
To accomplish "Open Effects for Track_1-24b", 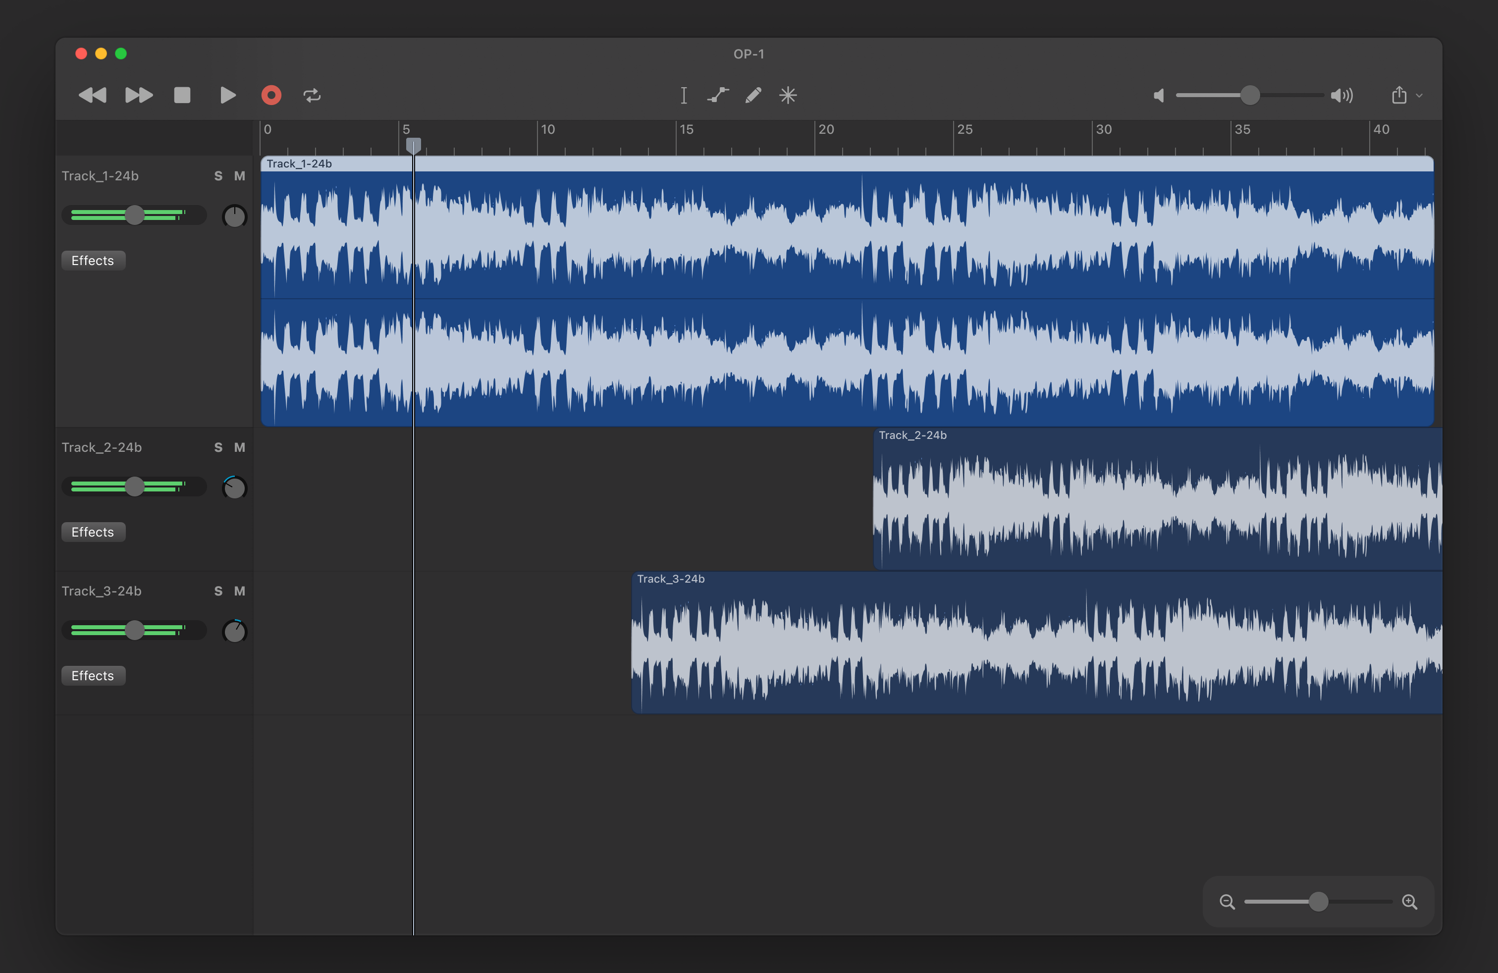I will pyautogui.click(x=93, y=260).
